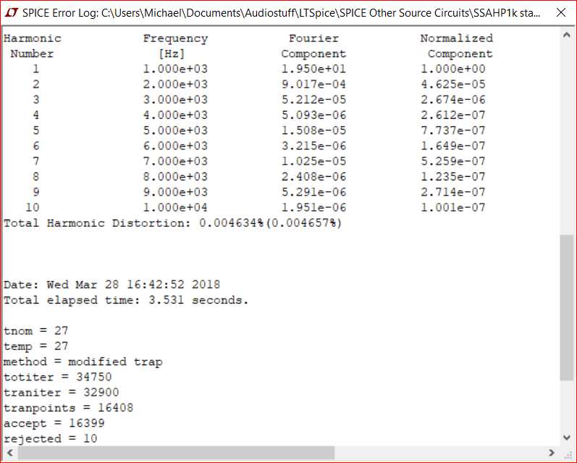Click frequency value 3.000e+03
Viewport: 577px width, 463px height.
click(175, 100)
